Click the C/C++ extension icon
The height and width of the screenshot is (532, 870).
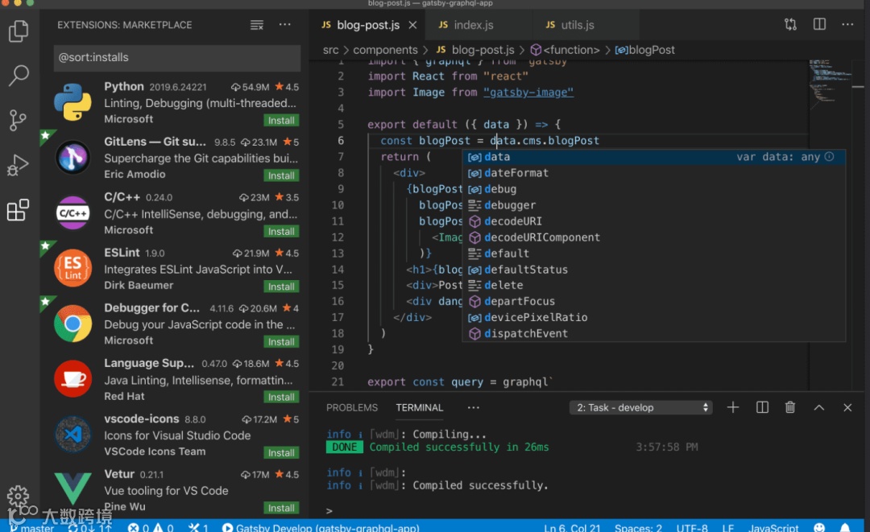pyautogui.click(x=72, y=212)
